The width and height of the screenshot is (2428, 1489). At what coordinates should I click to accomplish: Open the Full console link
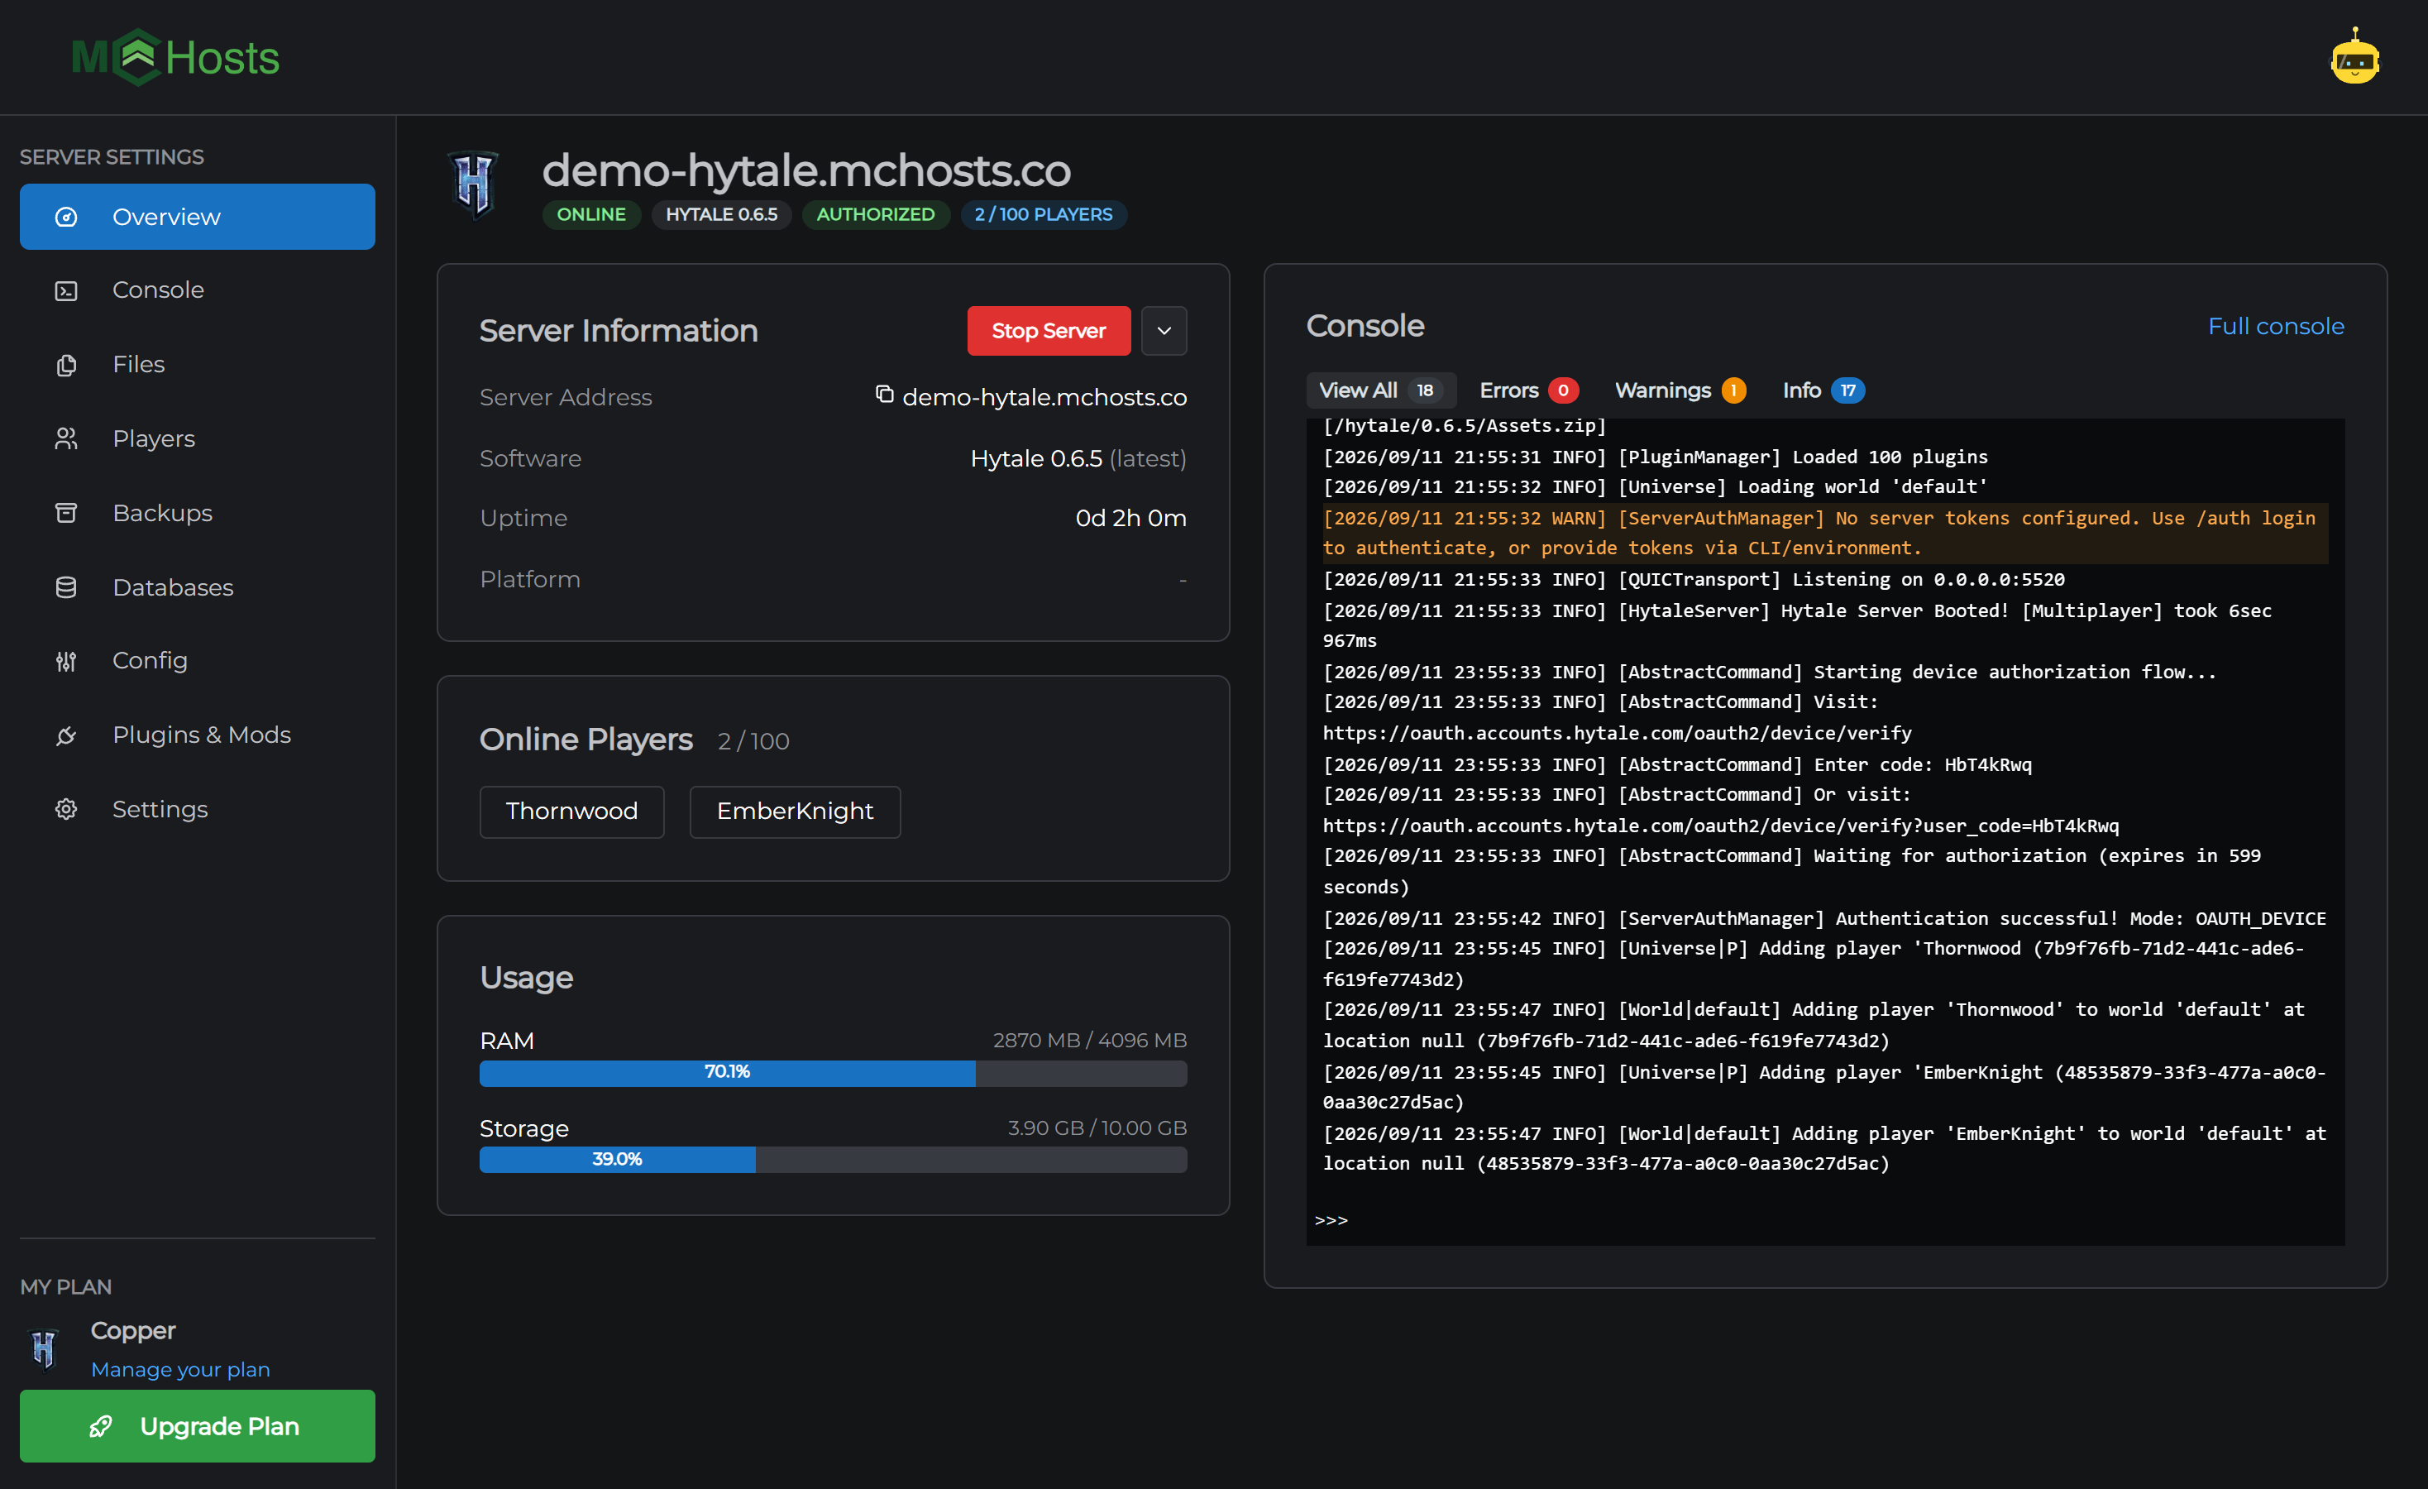click(2275, 326)
